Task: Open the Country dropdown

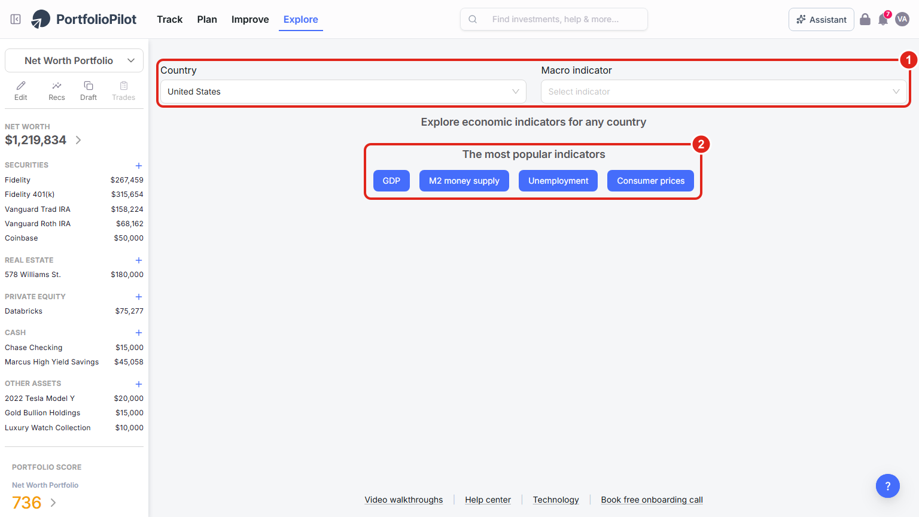Action: pyautogui.click(x=343, y=92)
